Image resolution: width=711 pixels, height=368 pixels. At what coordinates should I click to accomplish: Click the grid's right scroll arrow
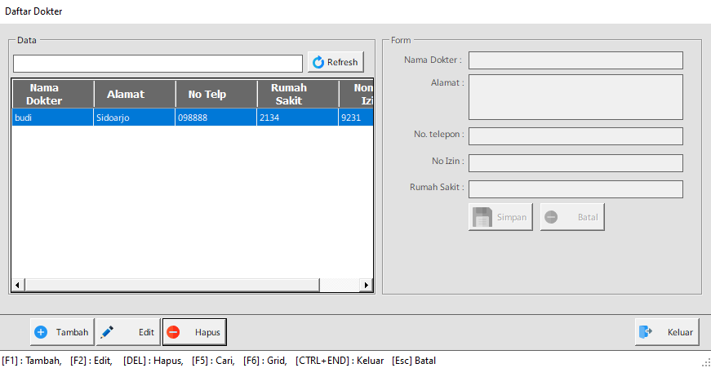click(367, 285)
